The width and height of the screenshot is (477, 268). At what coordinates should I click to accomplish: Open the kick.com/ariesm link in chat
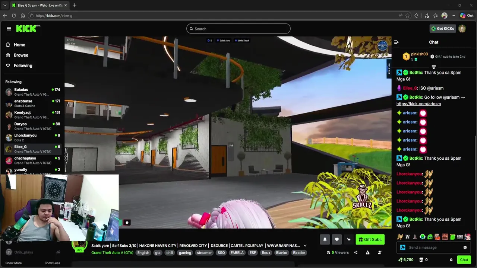pyautogui.click(x=418, y=104)
